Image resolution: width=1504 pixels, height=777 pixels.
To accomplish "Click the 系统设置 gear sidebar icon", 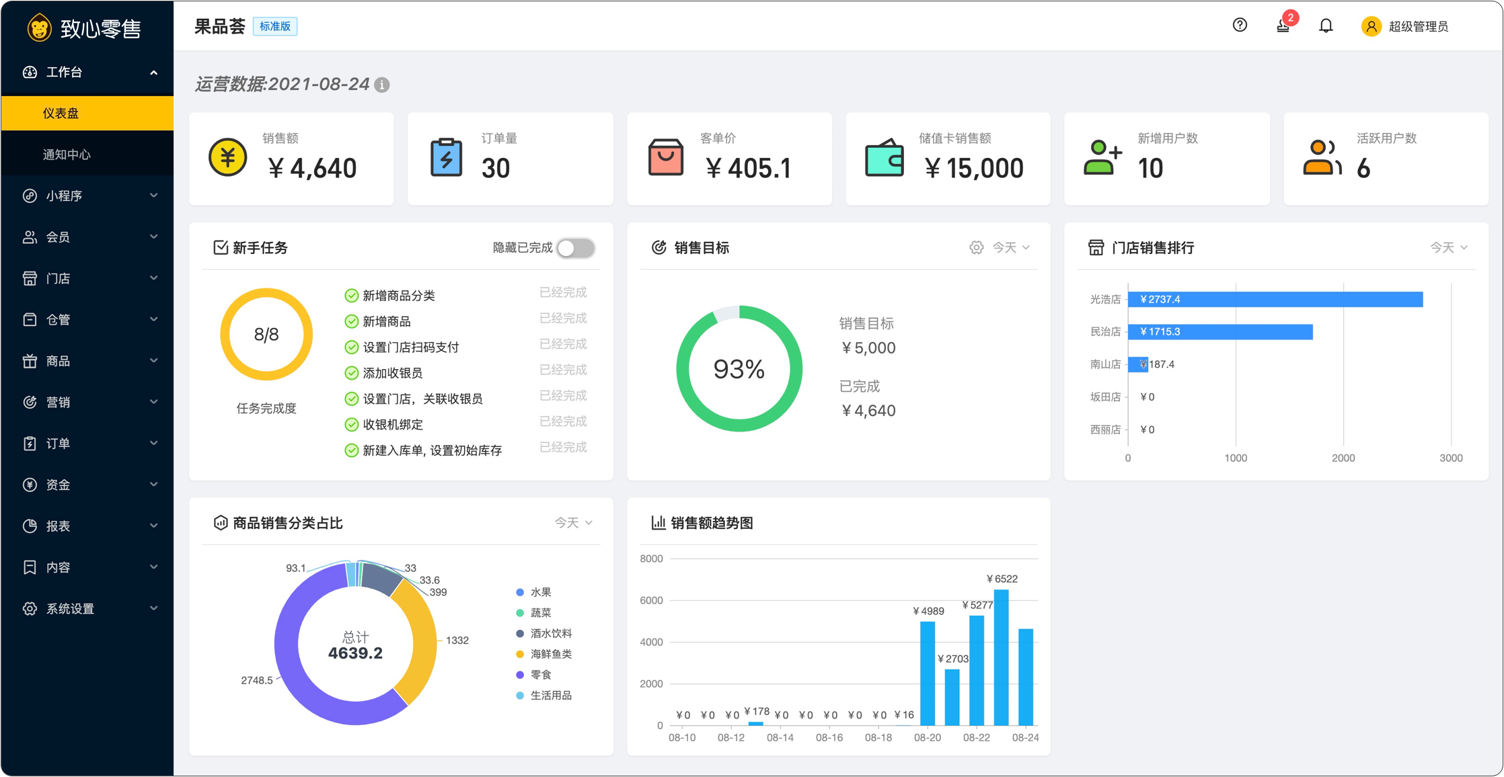I will pyautogui.click(x=30, y=608).
